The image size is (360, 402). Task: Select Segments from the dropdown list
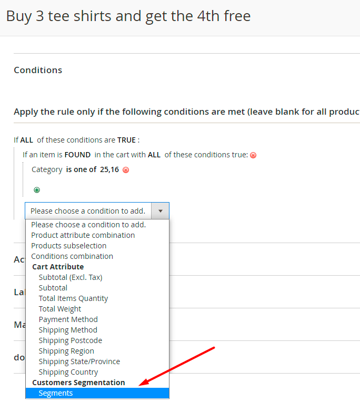pyautogui.click(x=56, y=393)
